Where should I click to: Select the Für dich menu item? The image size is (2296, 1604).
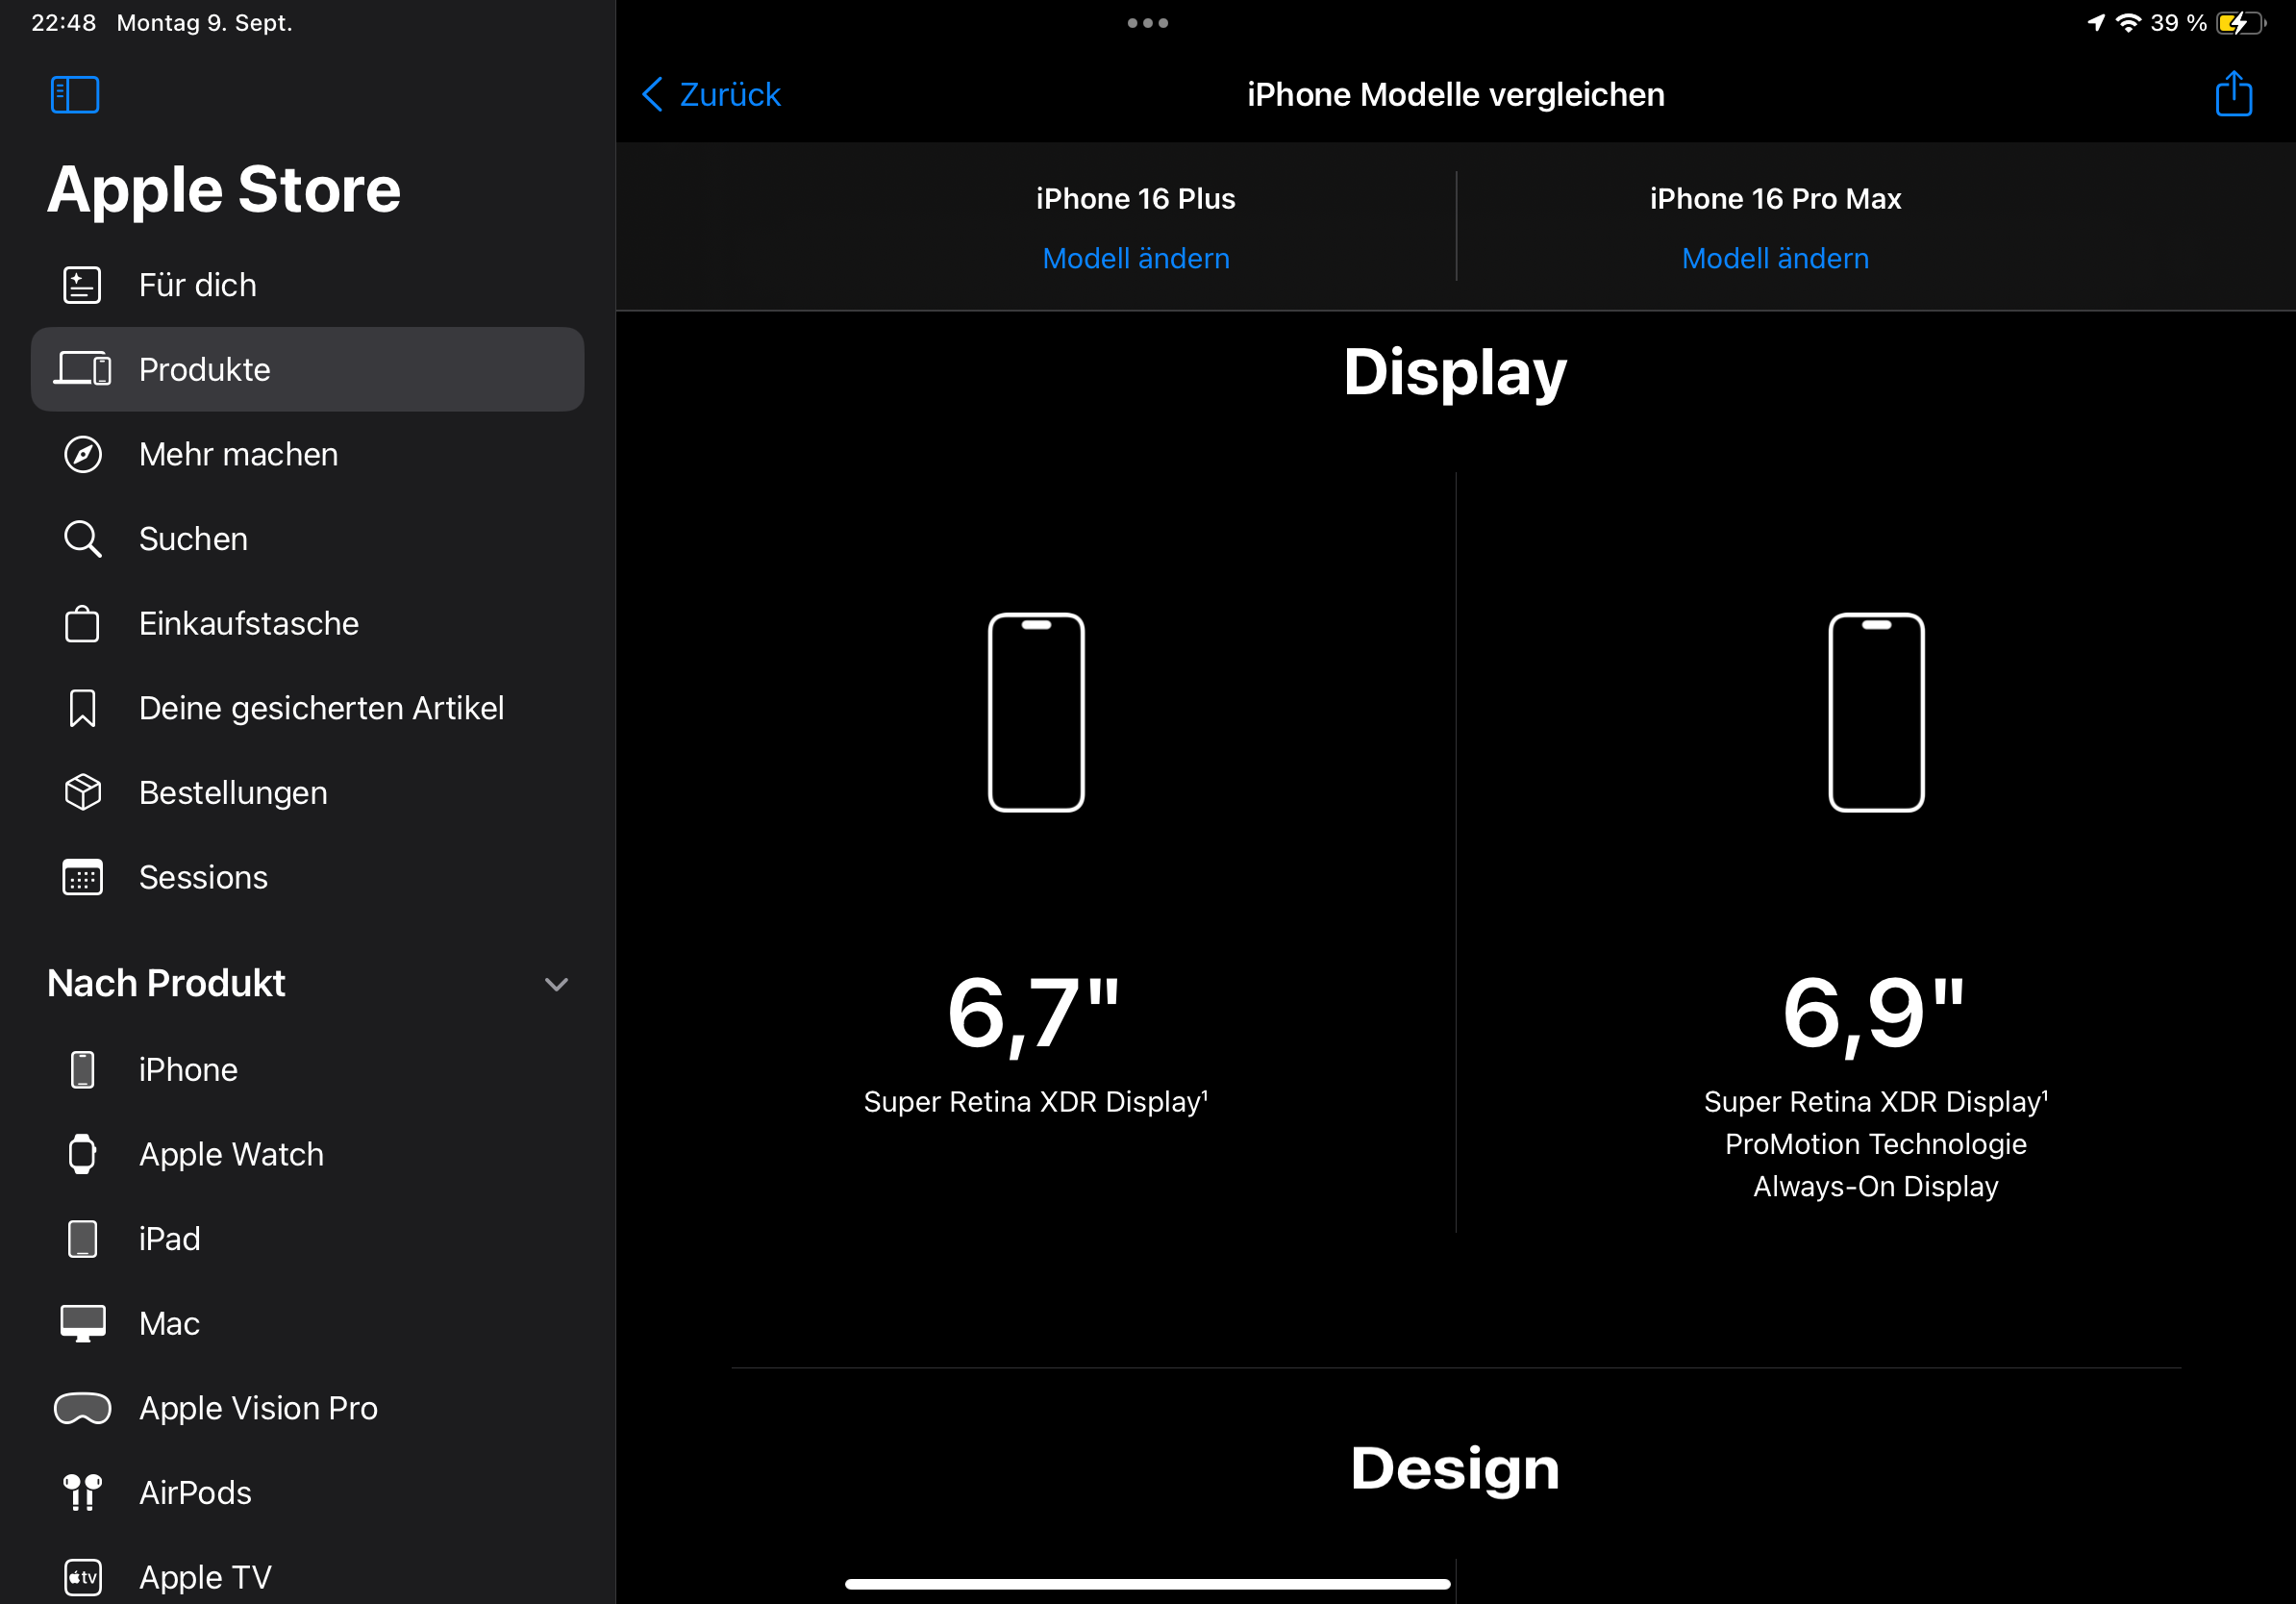(x=197, y=285)
